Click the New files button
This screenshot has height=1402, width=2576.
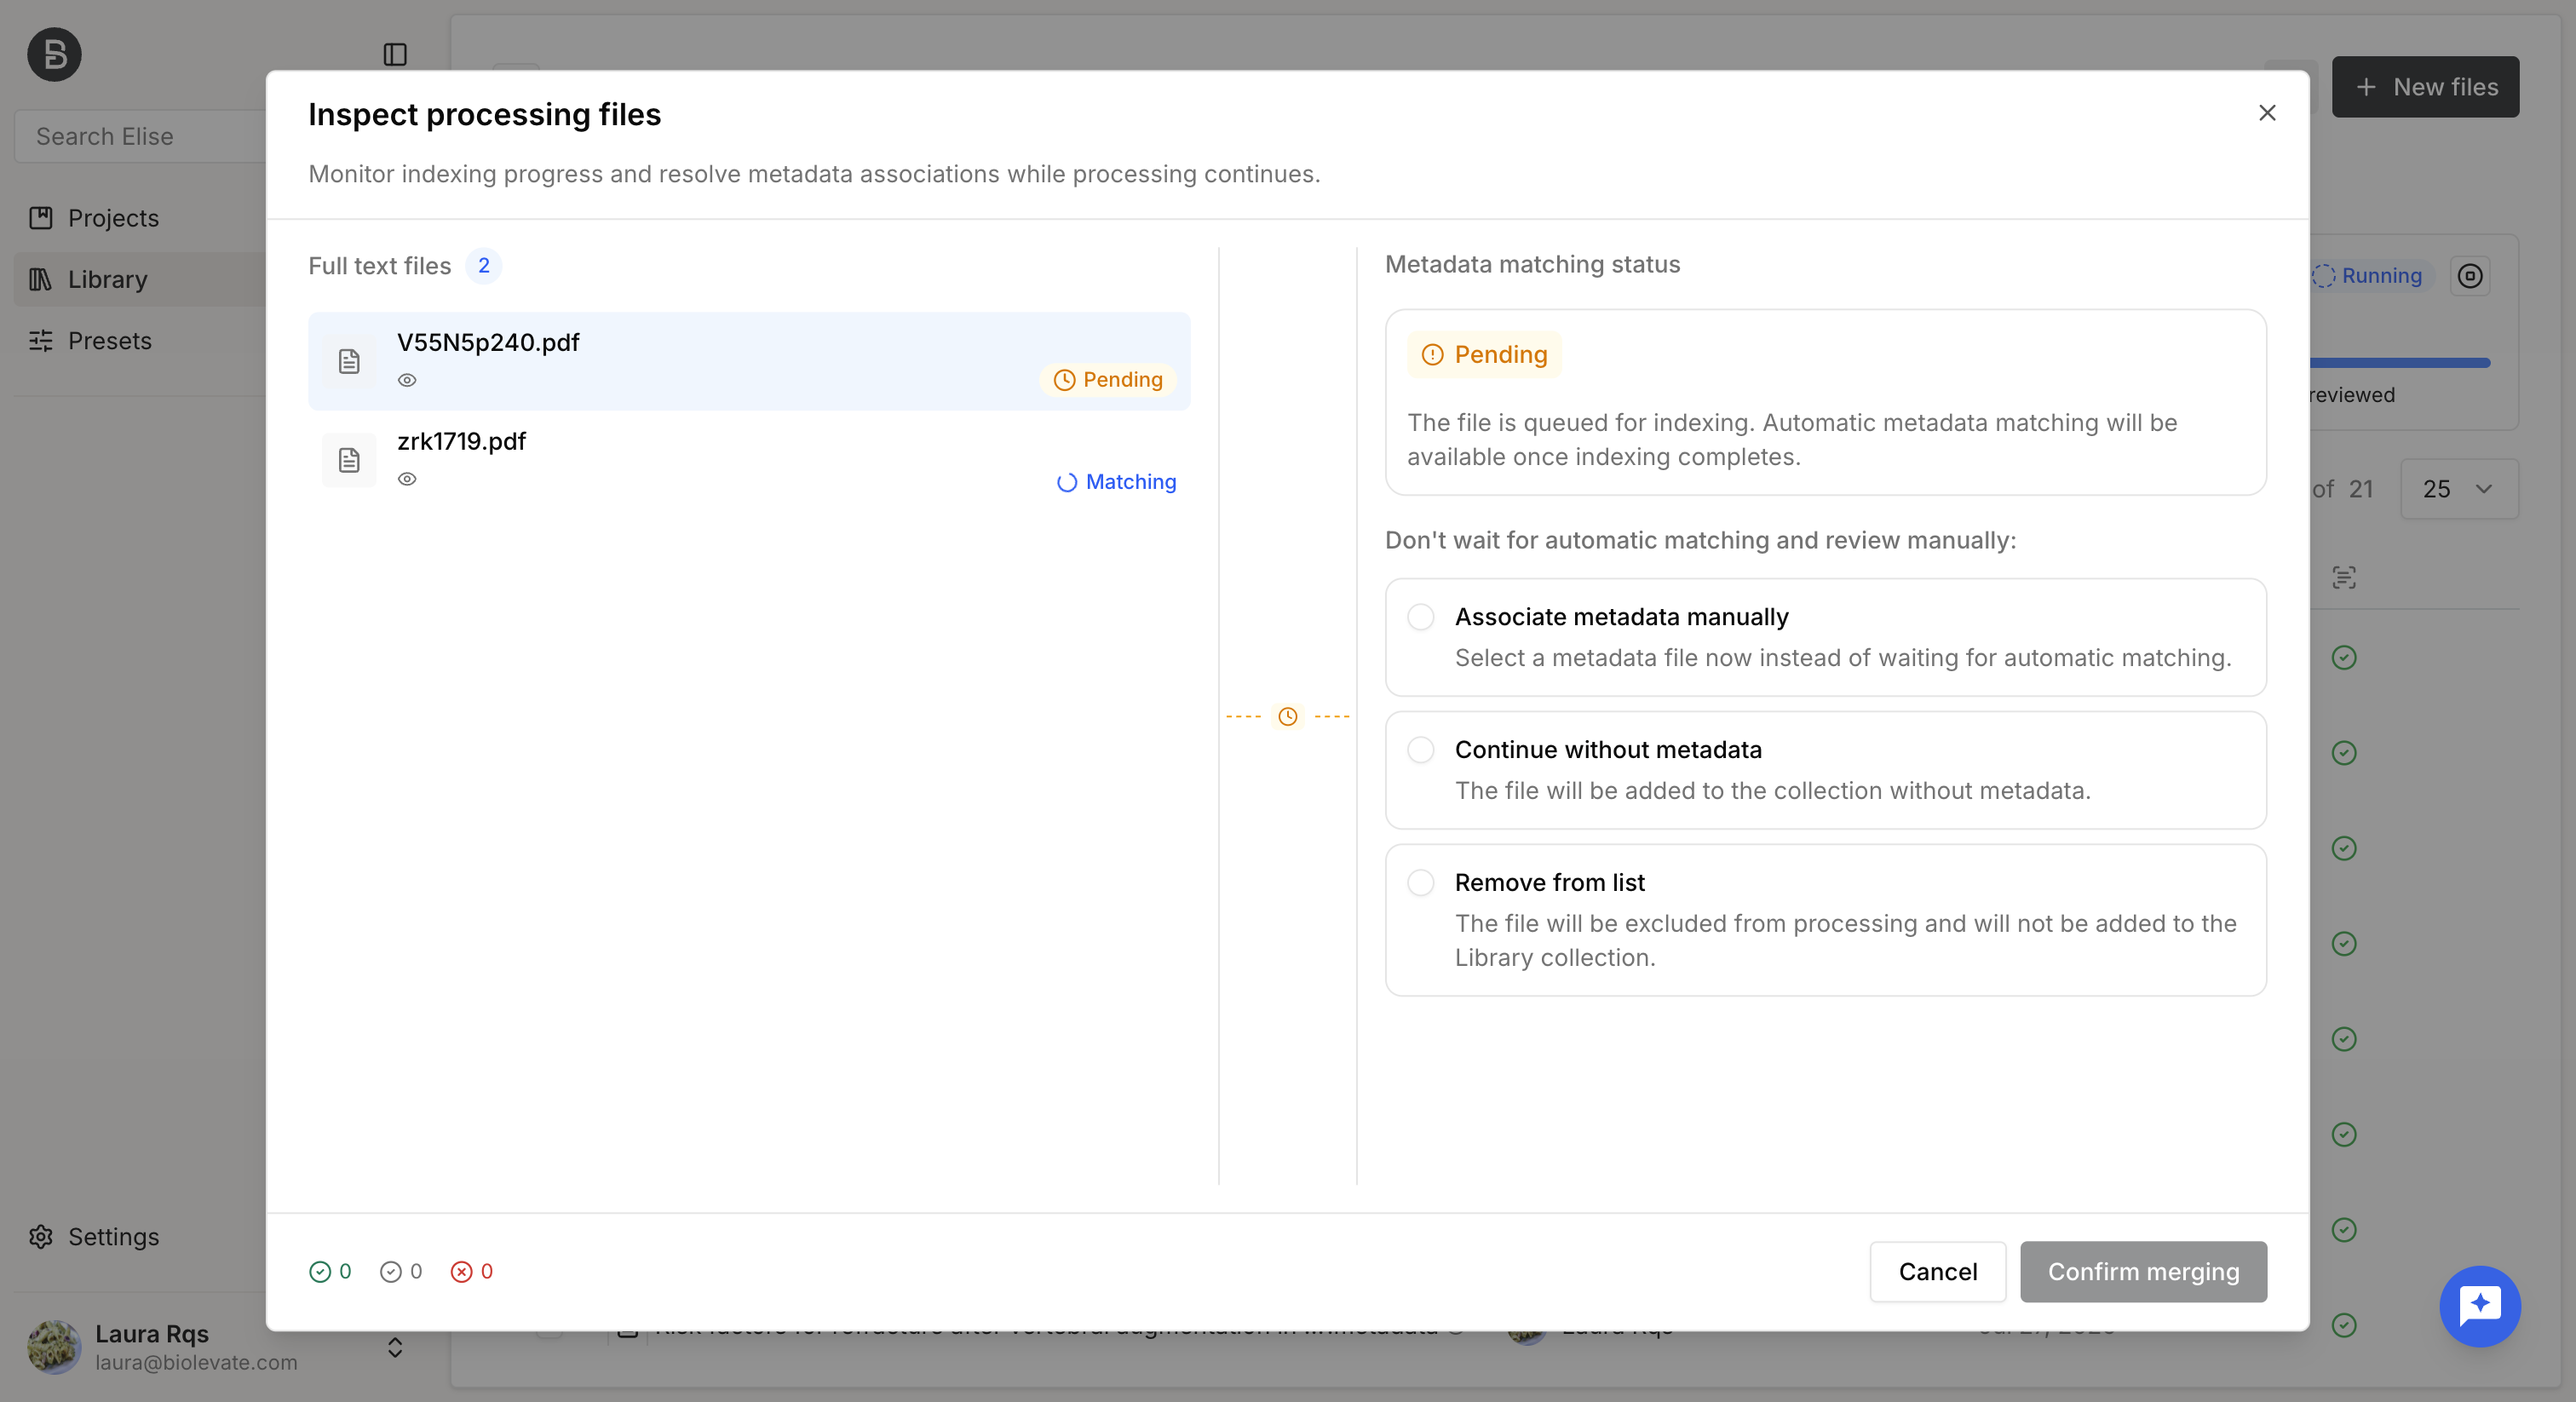point(2426,87)
